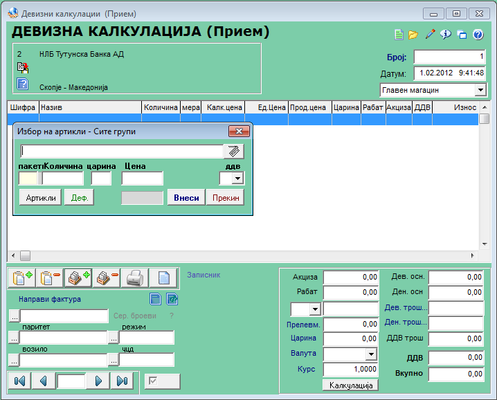Click the add item box plus icon
Screen dimensions: 497x400
[78, 278]
